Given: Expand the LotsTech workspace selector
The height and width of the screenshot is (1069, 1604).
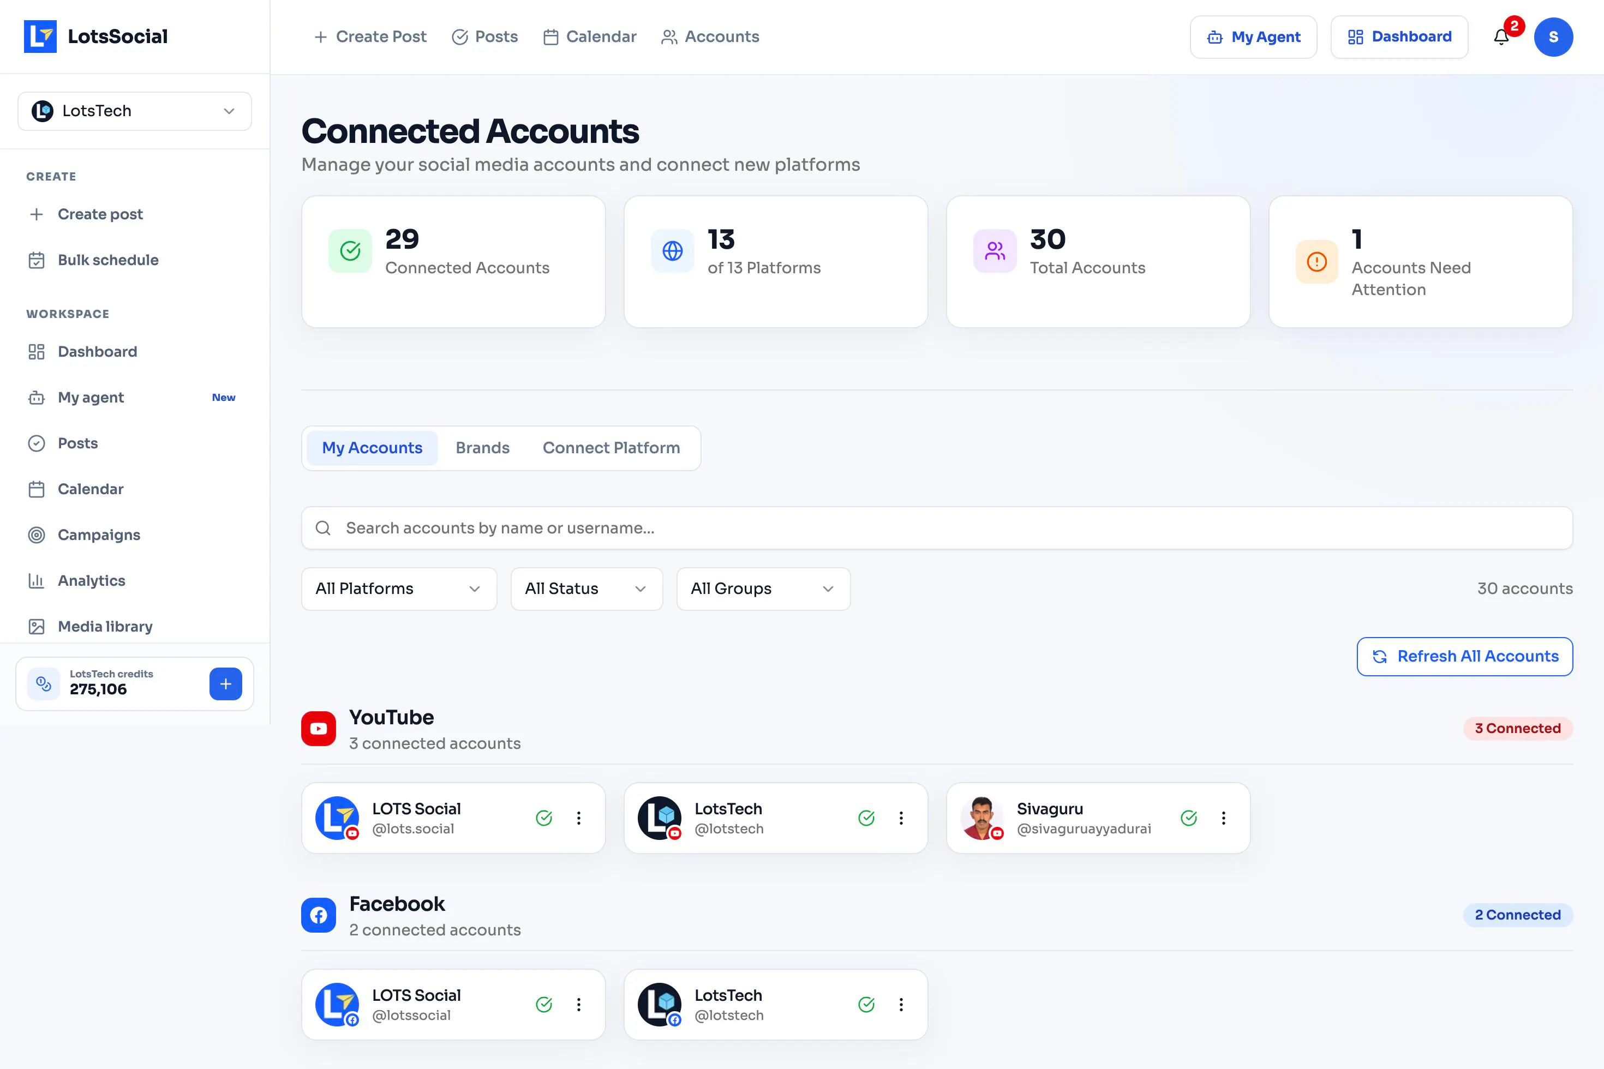Looking at the screenshot, I should click(134, 111).
